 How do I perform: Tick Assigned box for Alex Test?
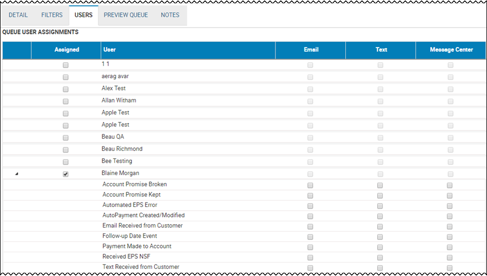pyautogui.click(x=65, y=89)
